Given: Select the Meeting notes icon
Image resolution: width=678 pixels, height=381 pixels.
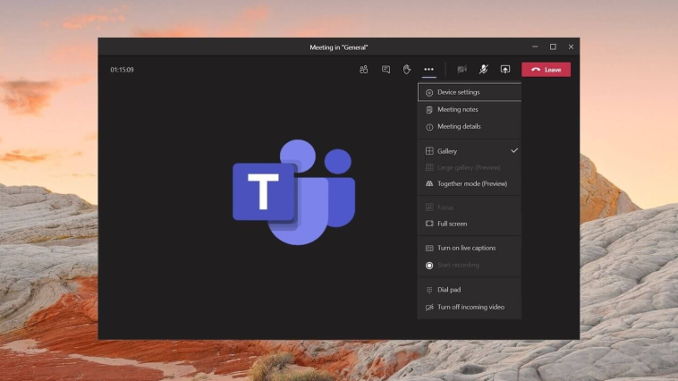Looking at the screenshot, I should pyautogui.click(x=429, y=110).
